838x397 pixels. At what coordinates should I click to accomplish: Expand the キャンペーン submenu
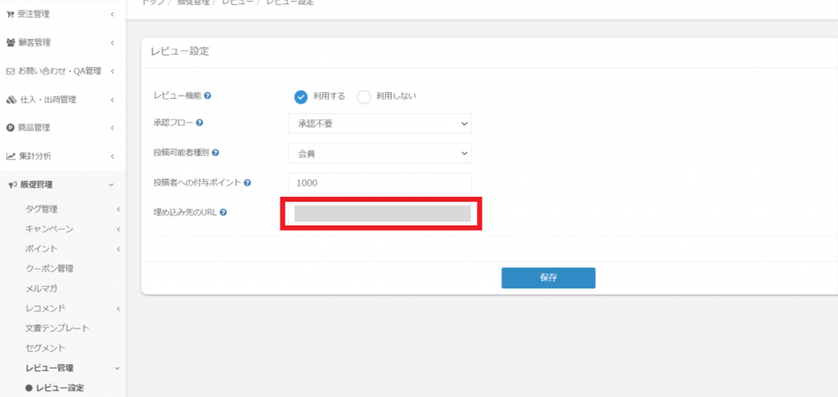point(118,229)
